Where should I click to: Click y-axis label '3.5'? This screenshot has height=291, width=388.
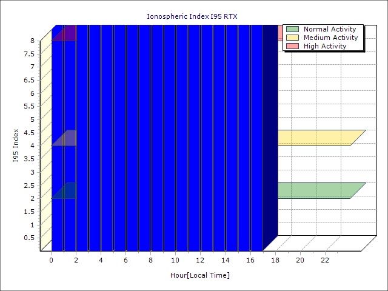(x=29, y=159)
